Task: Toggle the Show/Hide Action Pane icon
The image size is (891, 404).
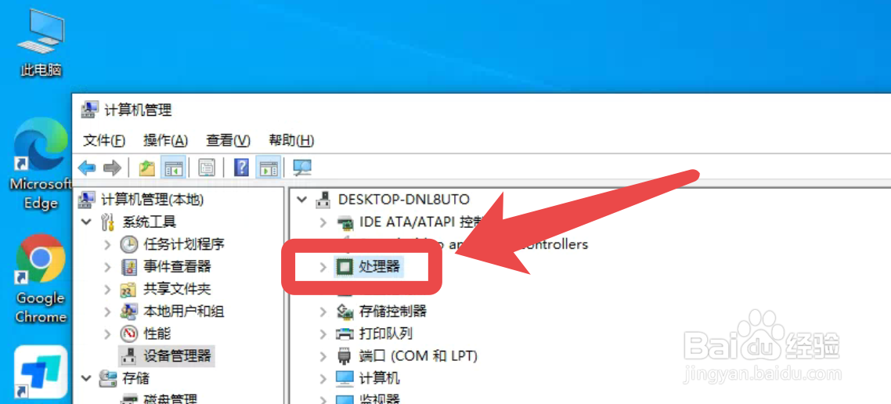Action: click(x=267, y=167)
